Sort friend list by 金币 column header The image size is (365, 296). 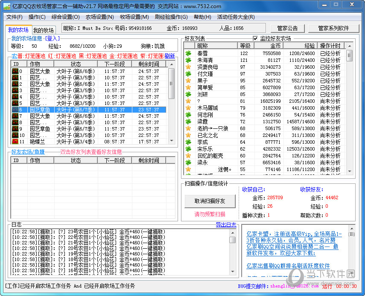point(269,46)
